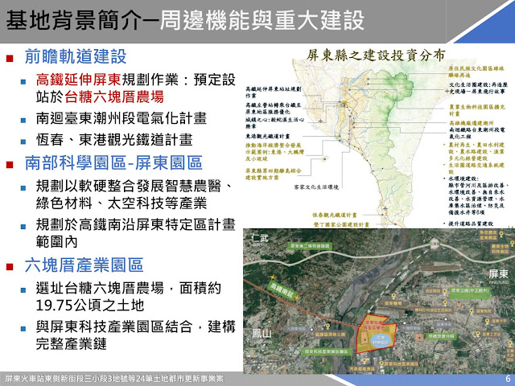Click the line 規劃以軟硬整合發展智慧農醫
Screen dimensions: 515x386
[x=135, y=186]
